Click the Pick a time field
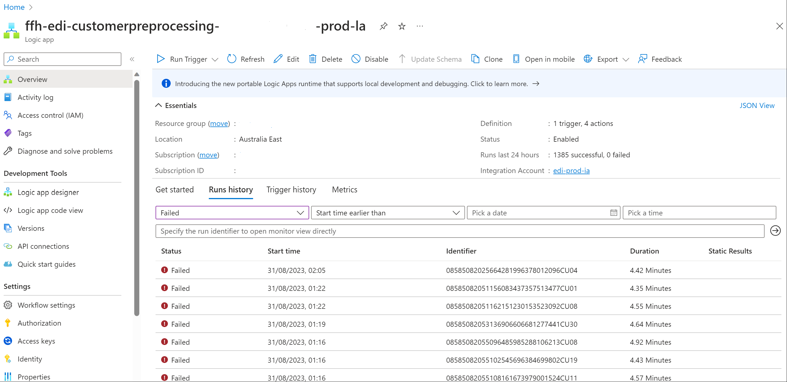Image resolution: width=787 pixels, height=382 pixels. point(699,213)
